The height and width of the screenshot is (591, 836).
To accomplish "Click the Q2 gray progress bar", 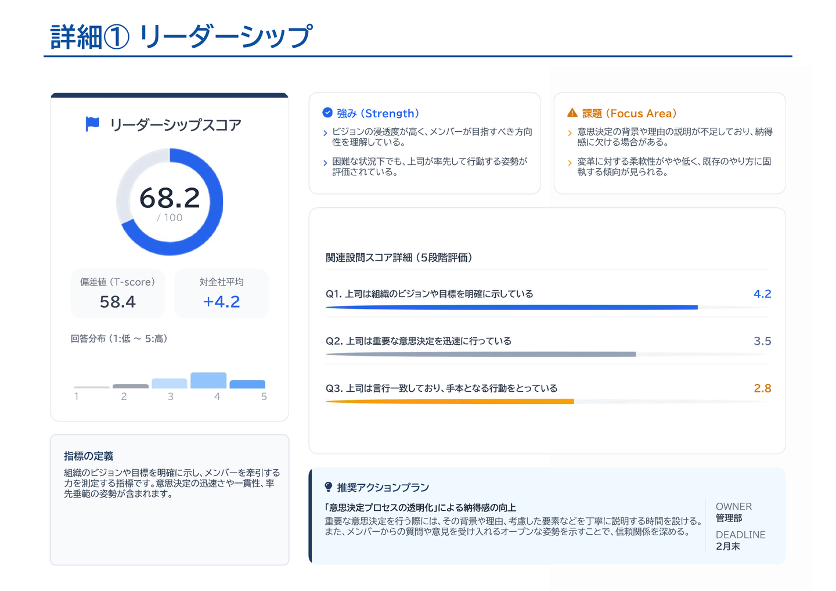I will tap(480, 354).
